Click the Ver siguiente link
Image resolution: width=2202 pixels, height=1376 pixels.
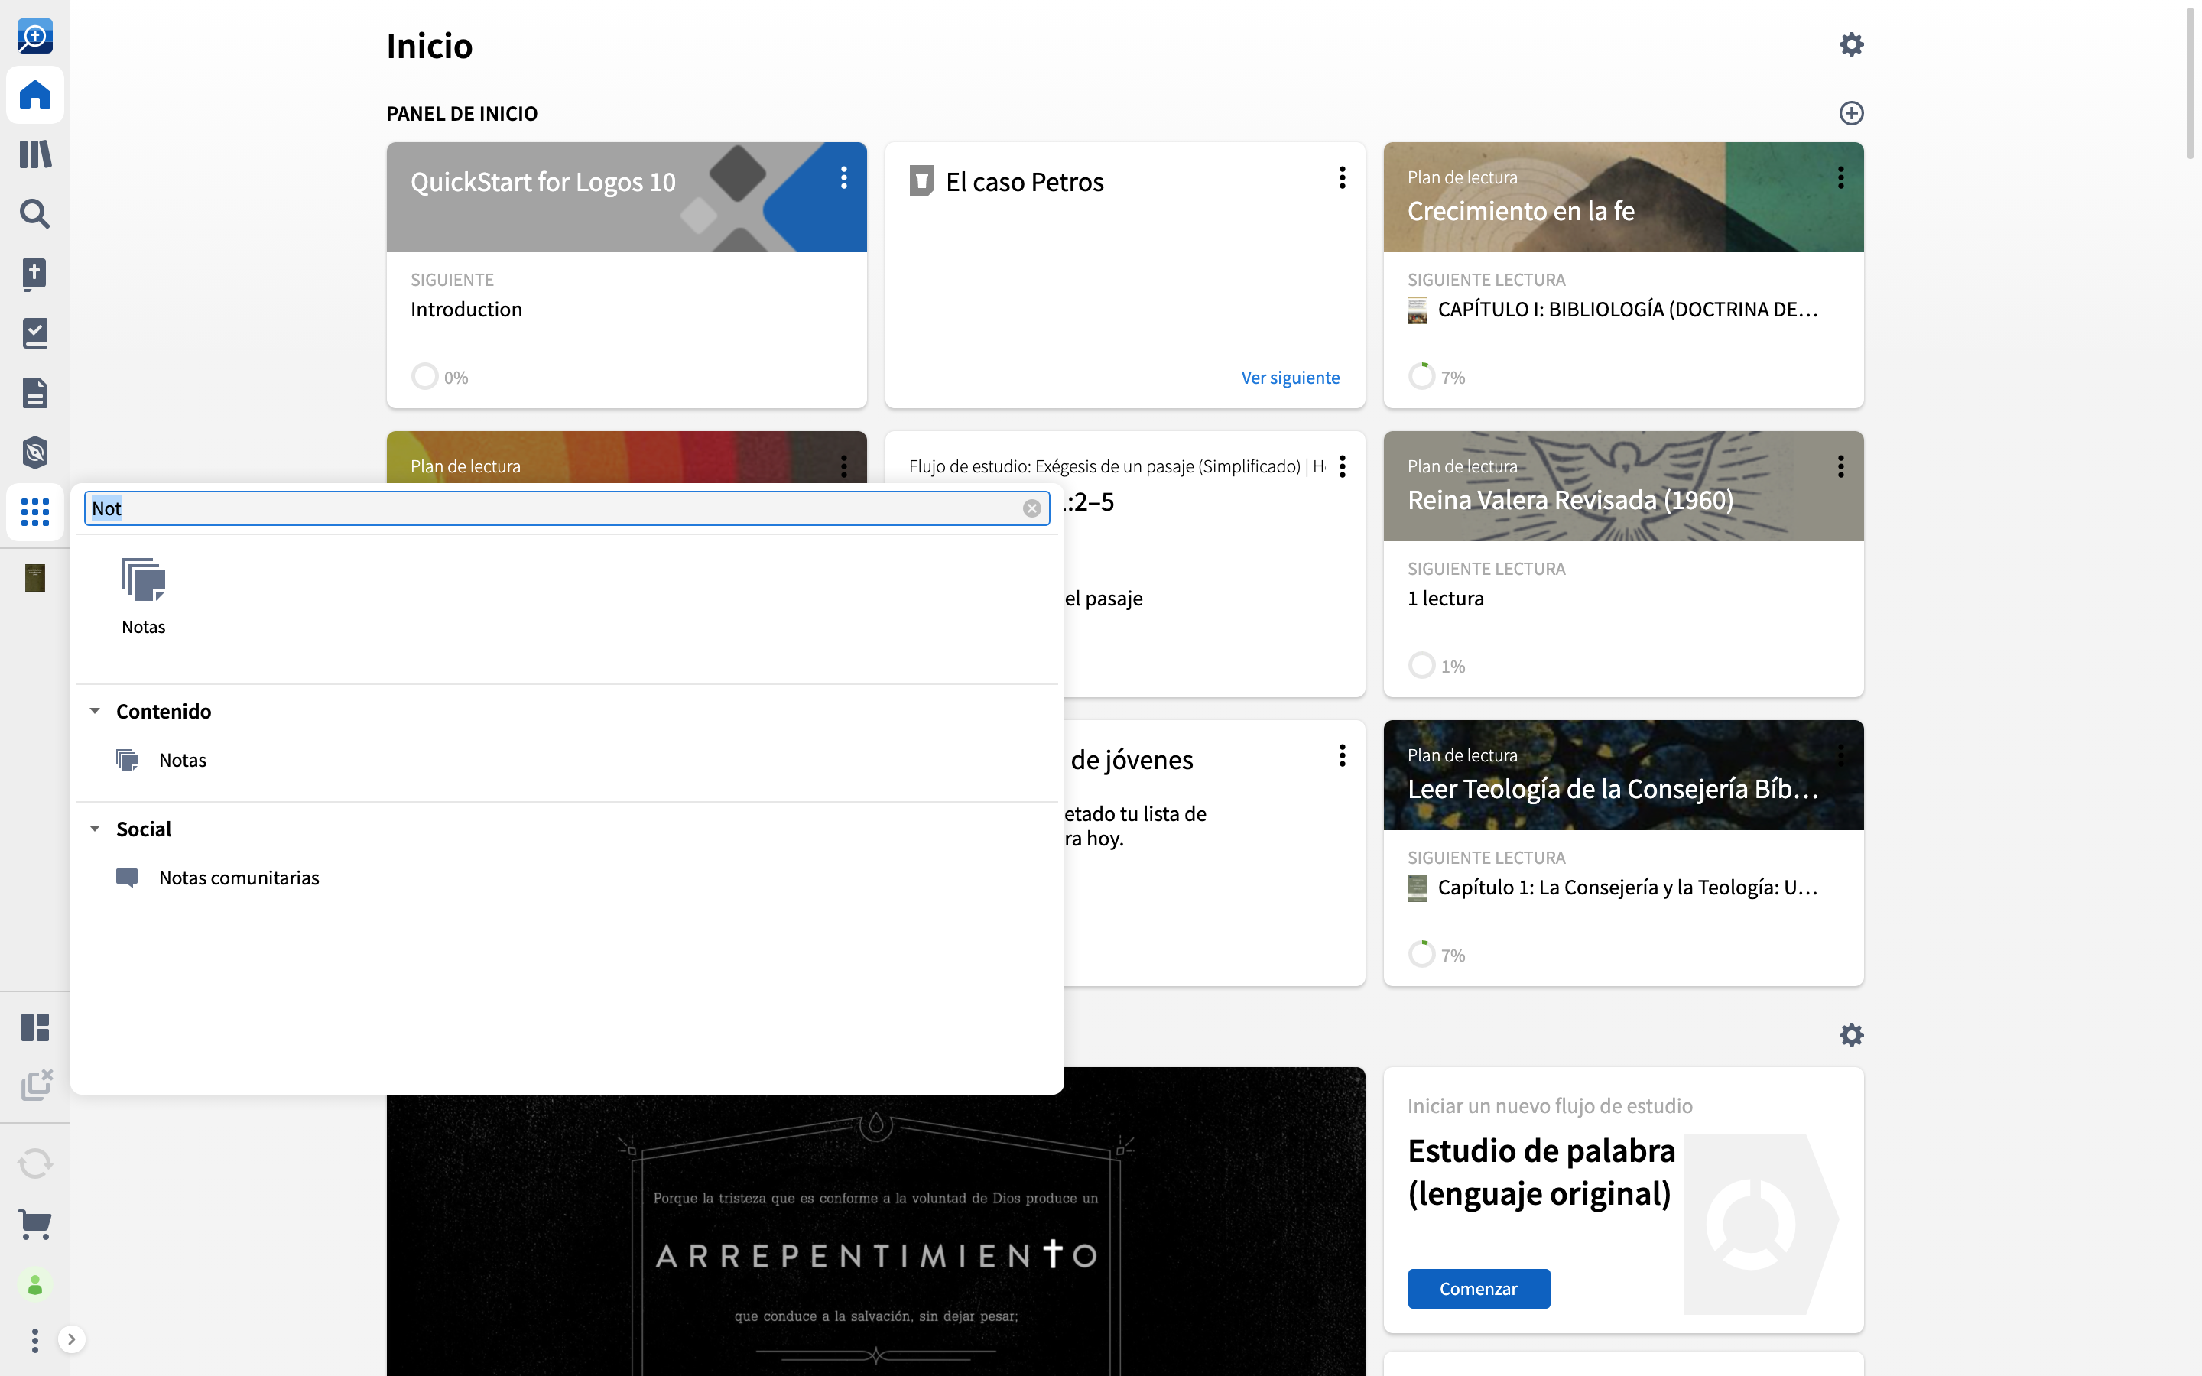[1291, 378]
